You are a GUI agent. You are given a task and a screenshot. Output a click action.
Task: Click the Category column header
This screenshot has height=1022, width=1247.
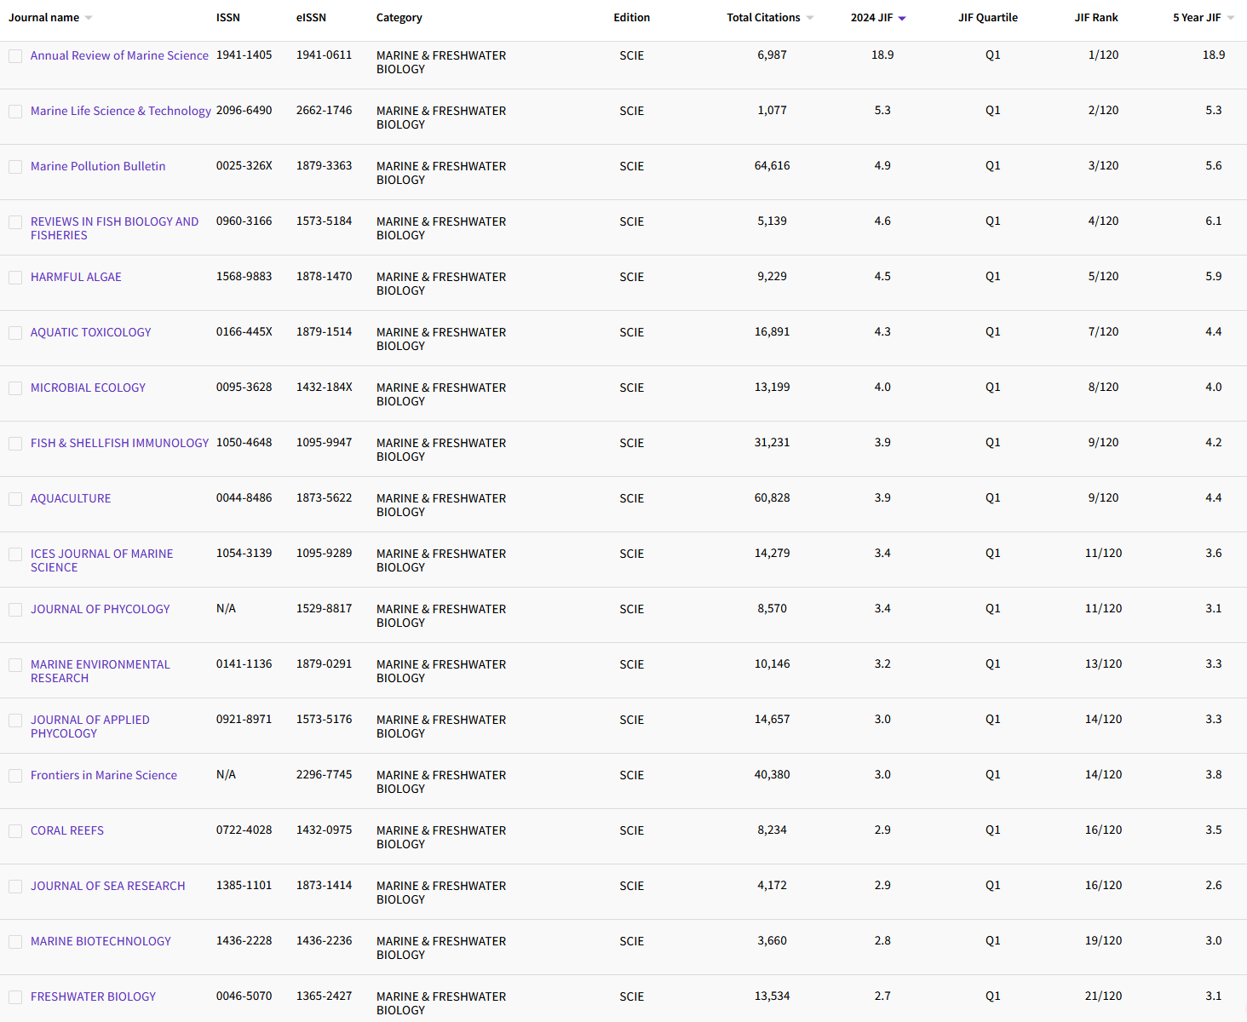[399, 18]
